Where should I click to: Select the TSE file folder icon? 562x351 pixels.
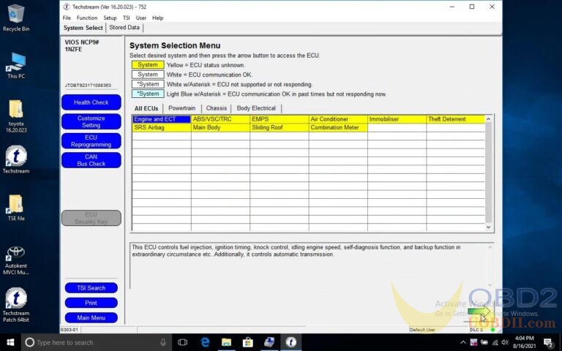(16, 208)
